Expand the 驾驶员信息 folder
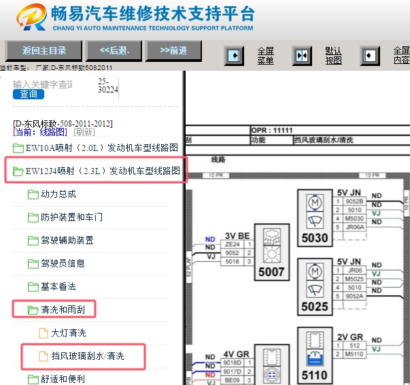 click(56, 263)
